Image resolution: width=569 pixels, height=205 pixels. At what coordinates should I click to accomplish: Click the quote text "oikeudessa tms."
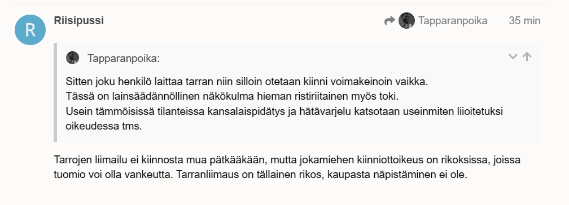point(104,126)
